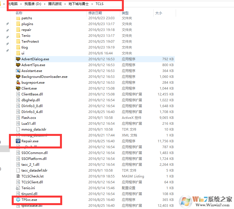
Task: Expand the chevron before 我是谁 (D:)
Action: 21,4
